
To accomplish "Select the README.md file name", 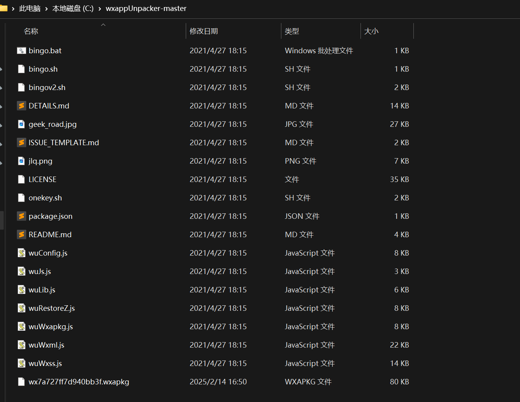I will [50, 234].
